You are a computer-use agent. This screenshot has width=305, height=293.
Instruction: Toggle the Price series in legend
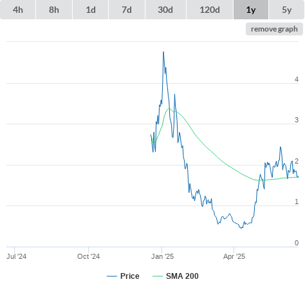coord(123,276)
